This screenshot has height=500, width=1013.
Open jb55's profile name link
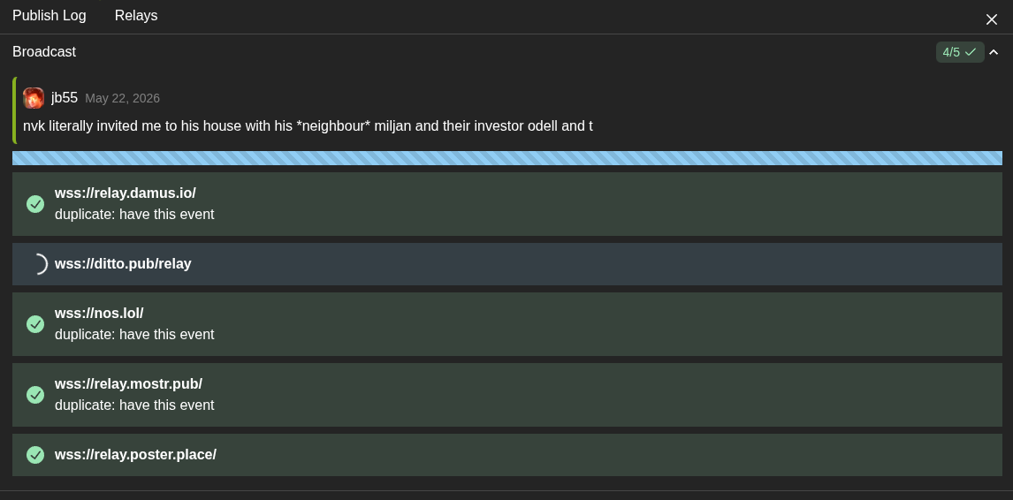pos(65,98)
